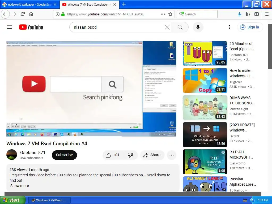
Task: Open the YouTube guide hamburger menu
Action: [10, 27]
